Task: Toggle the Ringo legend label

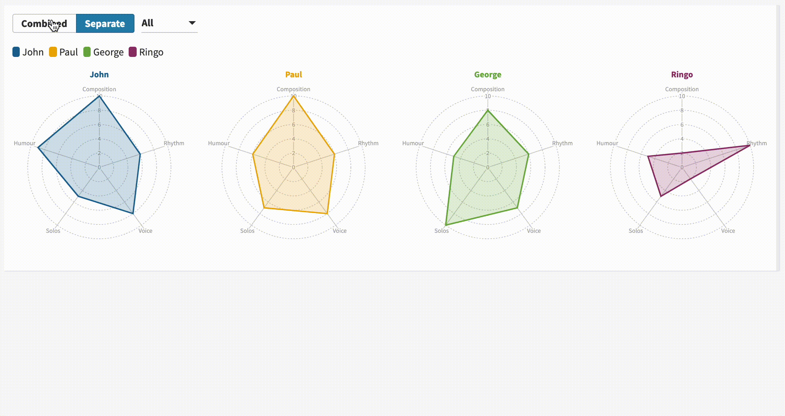Action: coord(151,52)
